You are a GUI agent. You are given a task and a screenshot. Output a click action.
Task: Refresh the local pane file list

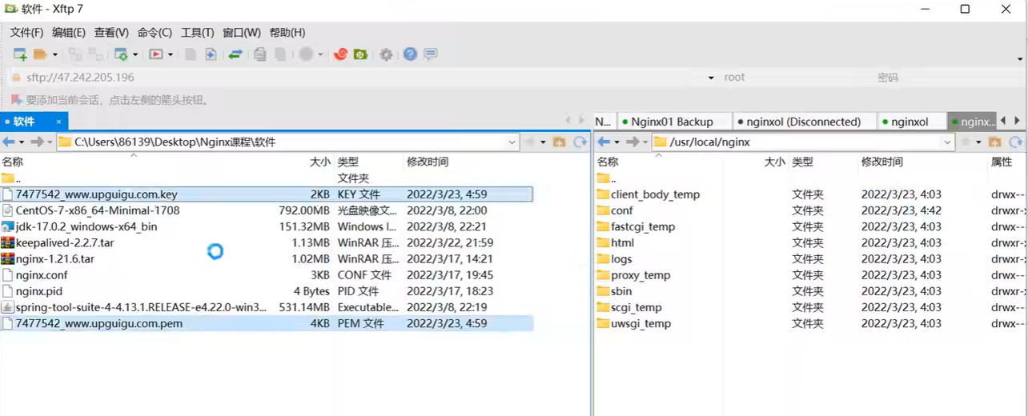(580, 142)
